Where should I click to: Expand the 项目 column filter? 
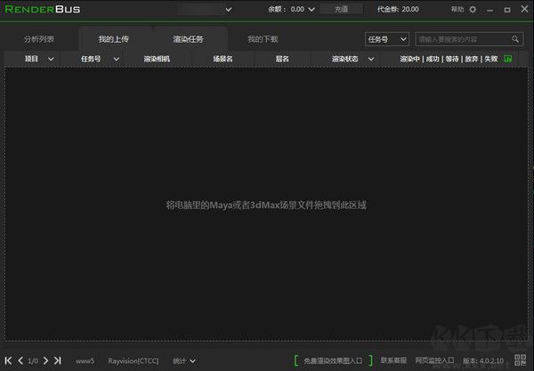(51, 59)
